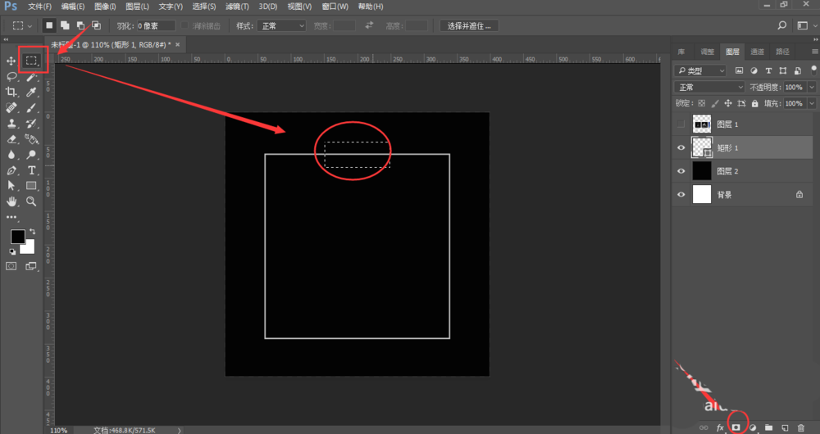
Task: Open the 滤镜(T) menu
Action: click(x=239, y=7)
